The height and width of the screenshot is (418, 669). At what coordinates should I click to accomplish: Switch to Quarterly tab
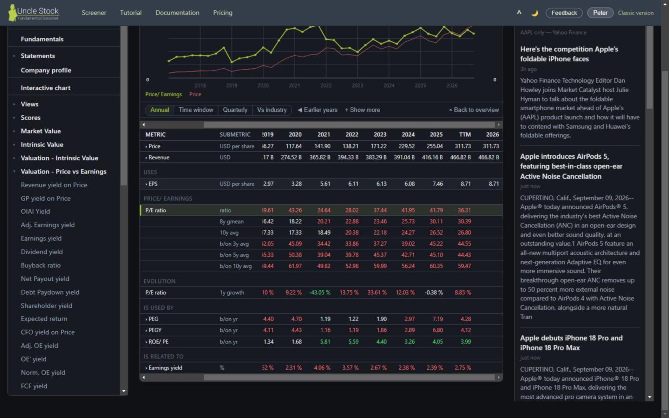(235, 110)
